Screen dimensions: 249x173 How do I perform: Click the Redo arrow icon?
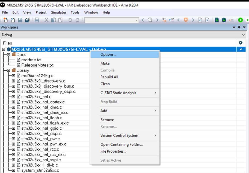point(78,20)
